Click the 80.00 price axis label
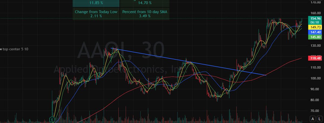 click(x=315, y=100)
